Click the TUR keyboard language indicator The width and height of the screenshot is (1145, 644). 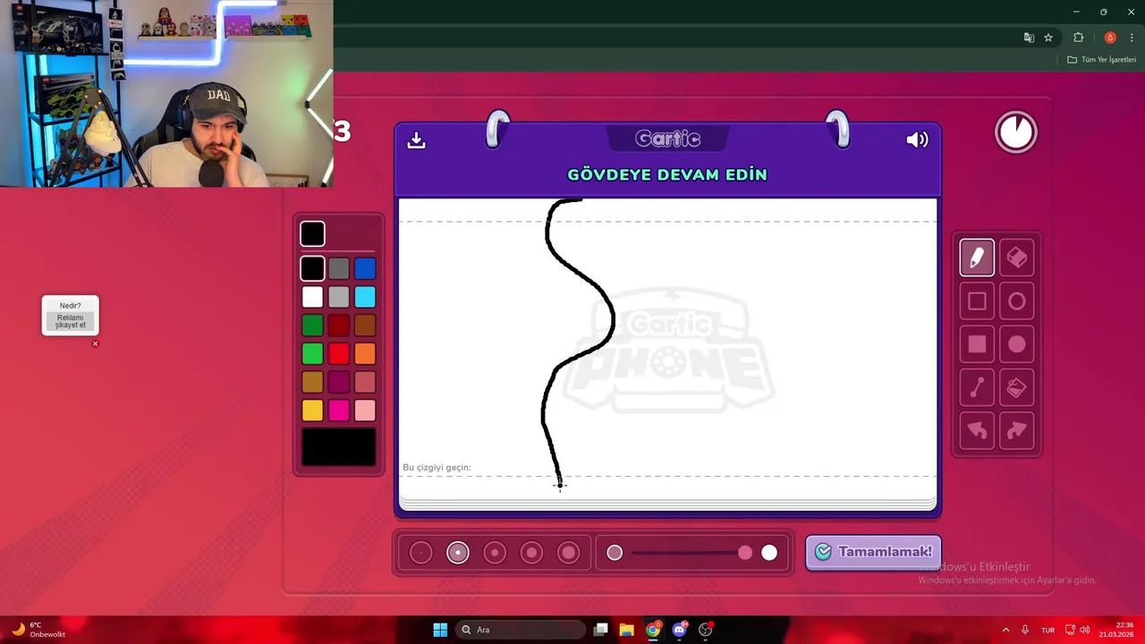[x=1047, y=630]
